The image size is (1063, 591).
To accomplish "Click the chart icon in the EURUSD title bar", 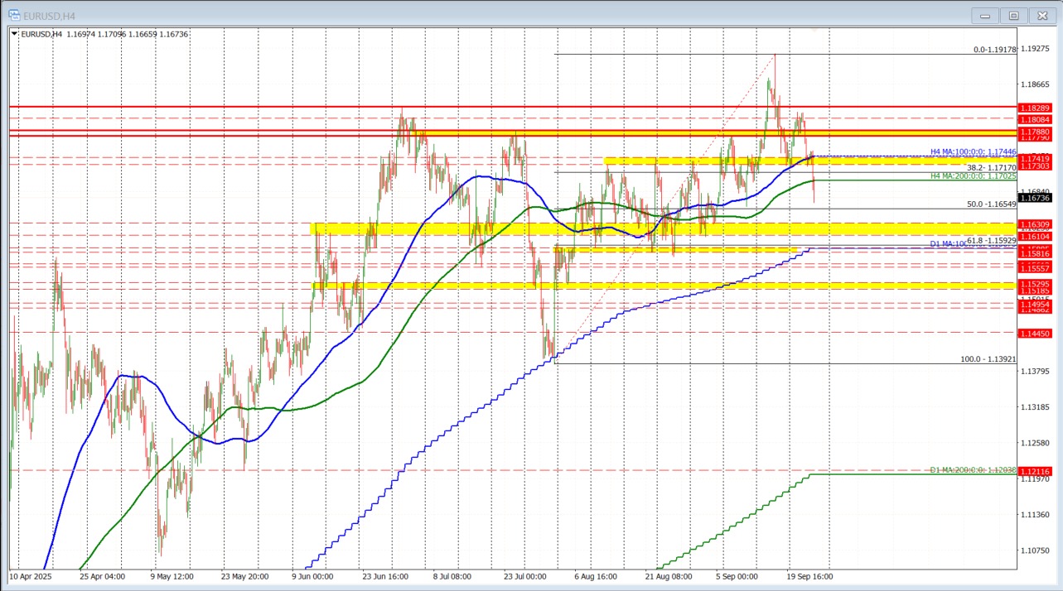I will pos(13,15).
